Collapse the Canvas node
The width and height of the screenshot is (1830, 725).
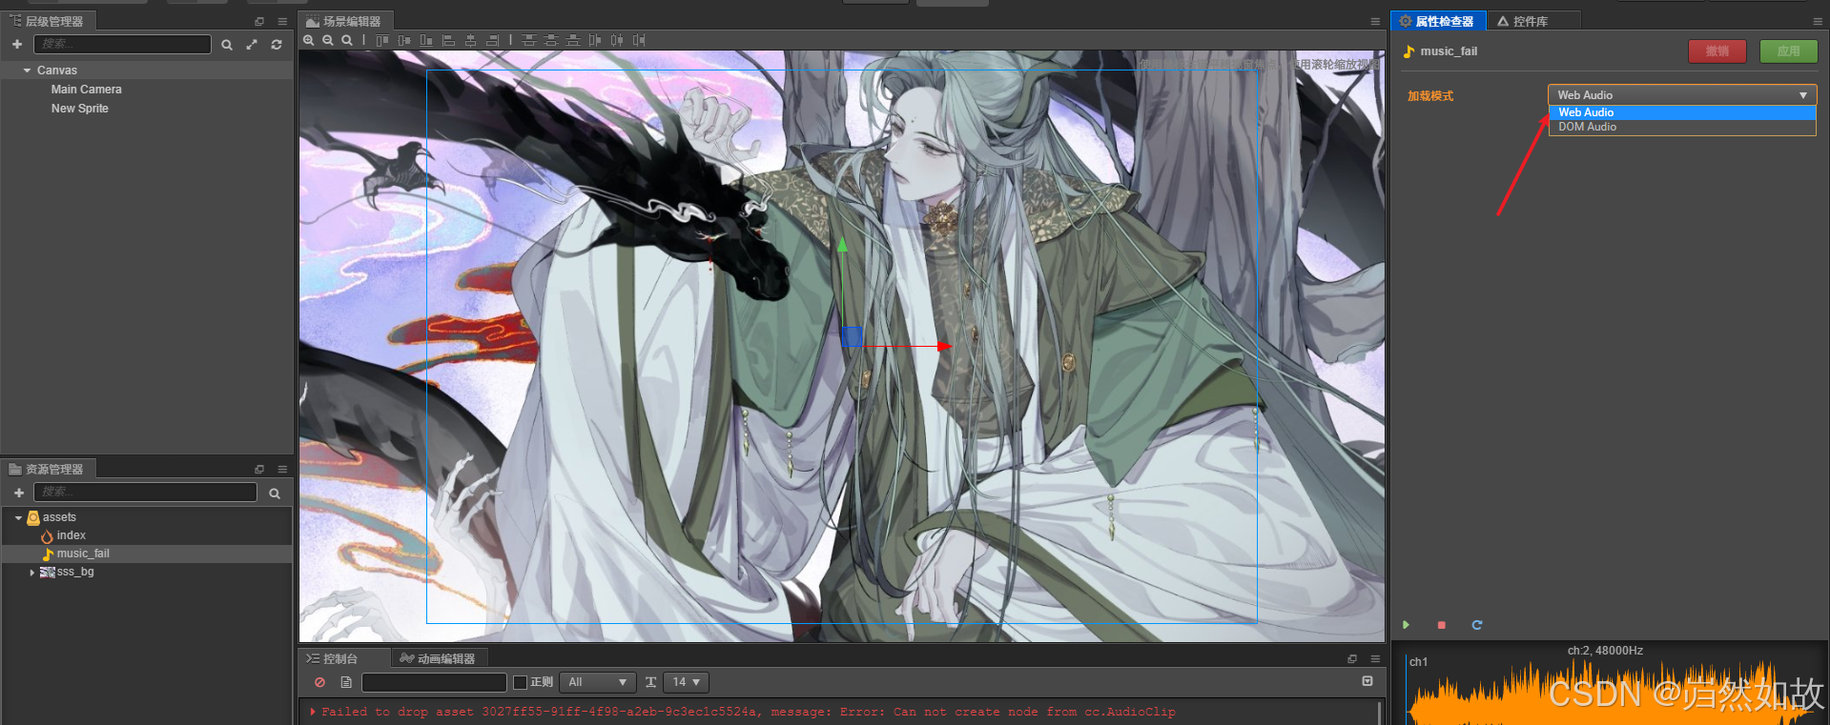pos(28,70)
